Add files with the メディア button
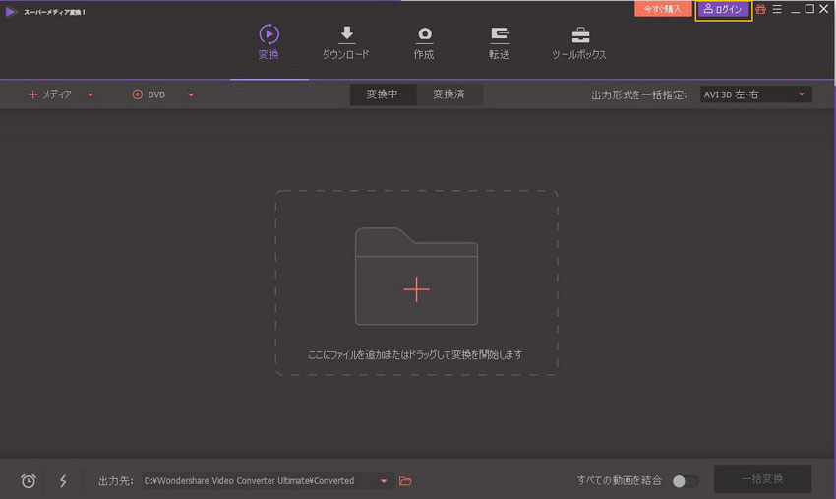This screenshot has width=836, height=499. [50, 94]
